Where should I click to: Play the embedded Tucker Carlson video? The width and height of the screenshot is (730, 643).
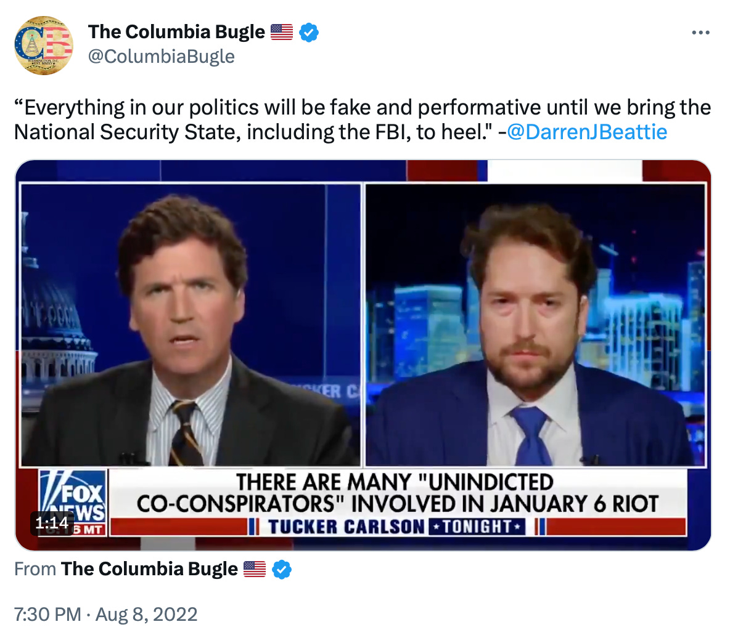tap(363, 355)
